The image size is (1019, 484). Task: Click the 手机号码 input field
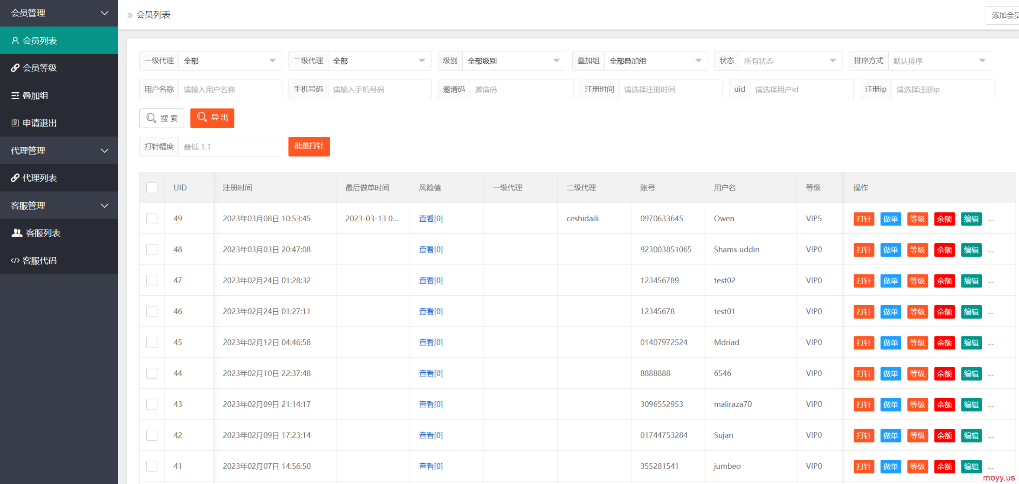[x=379, y=89]
